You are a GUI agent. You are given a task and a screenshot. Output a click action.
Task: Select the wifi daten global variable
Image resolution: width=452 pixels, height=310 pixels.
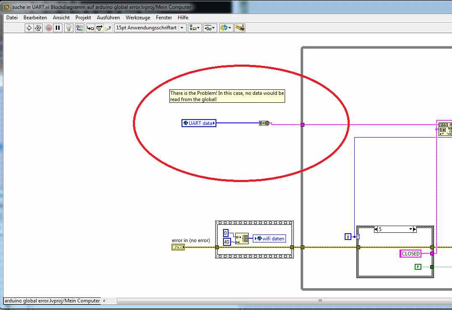tap(270, 239)
